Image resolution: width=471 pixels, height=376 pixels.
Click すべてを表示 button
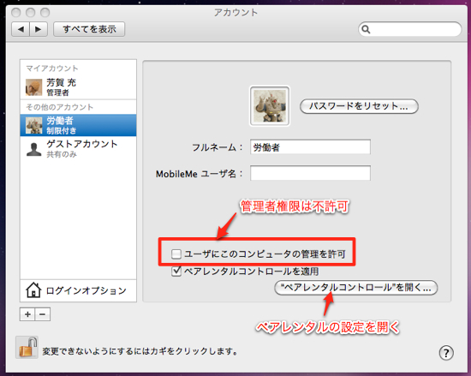click(89, 29)
